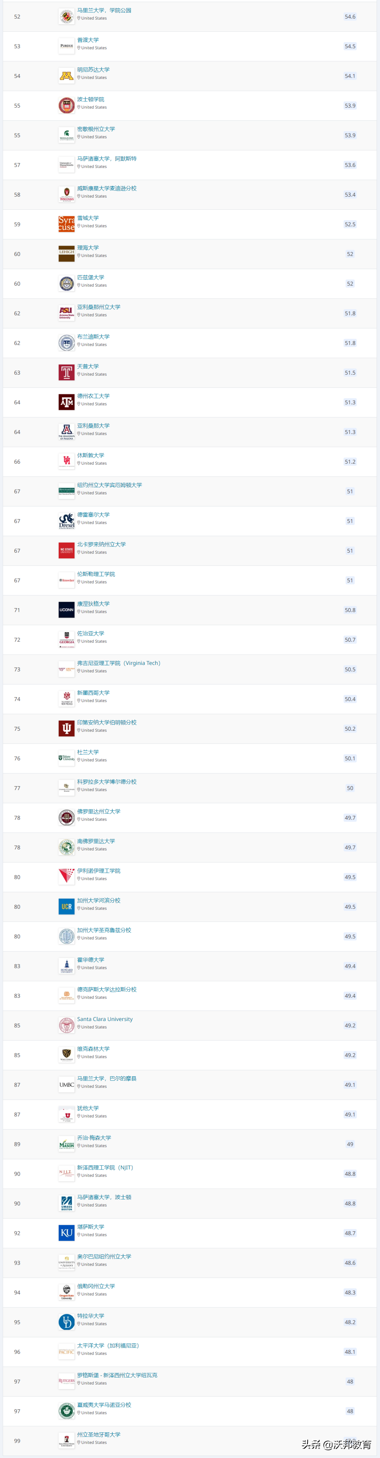Open the Texas A&M maroon logo

point(66,402)
